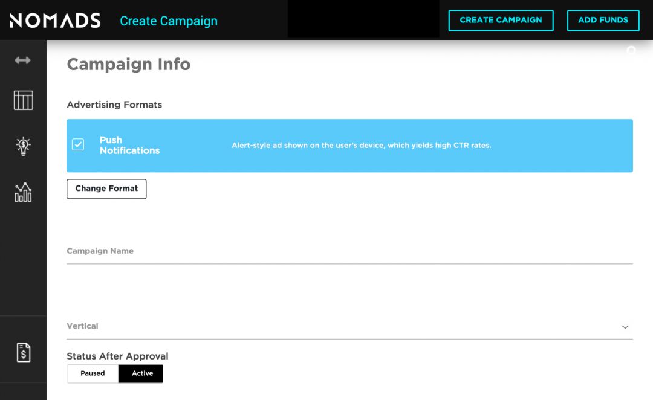
Task: Uncheck the Push Notifications checkbox
Action: coord(78,145)
